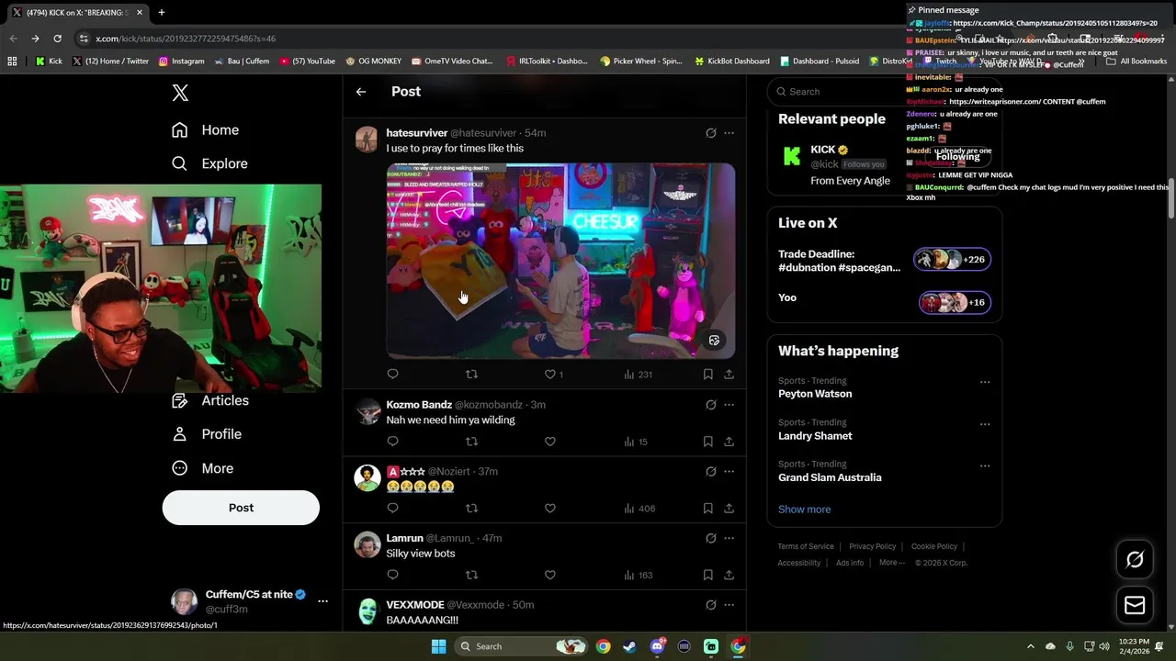1176x661 pixels.
Task: Click the X logo in the sidebar
Action: click(180, 93)
